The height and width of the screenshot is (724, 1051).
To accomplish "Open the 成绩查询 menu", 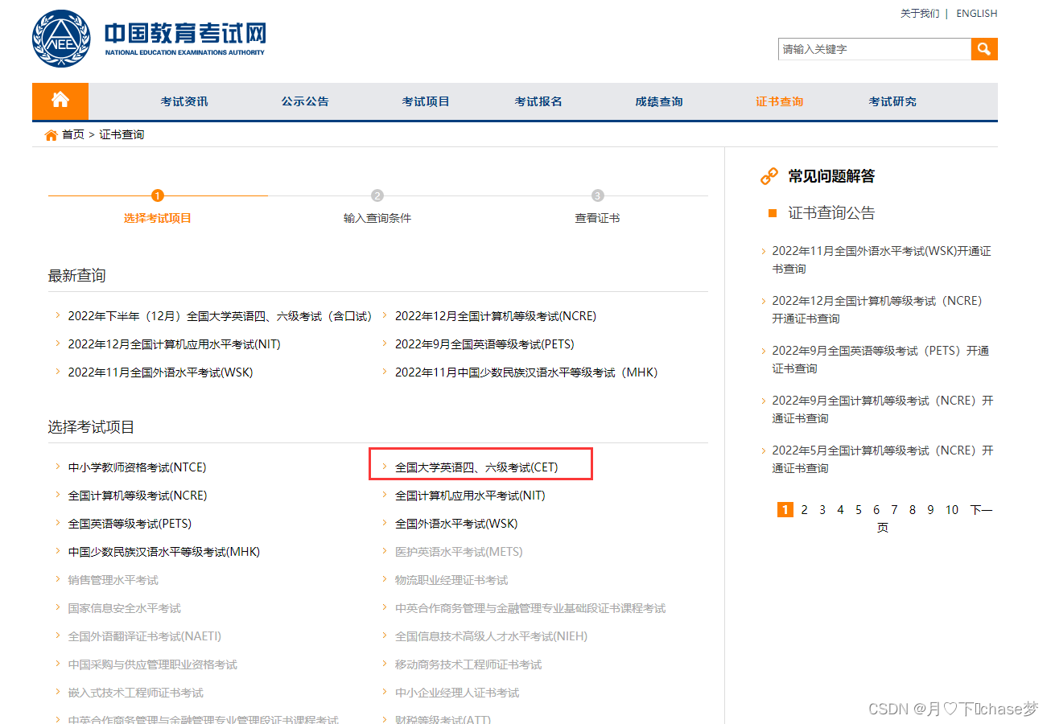I will click(x=659, y=101).
